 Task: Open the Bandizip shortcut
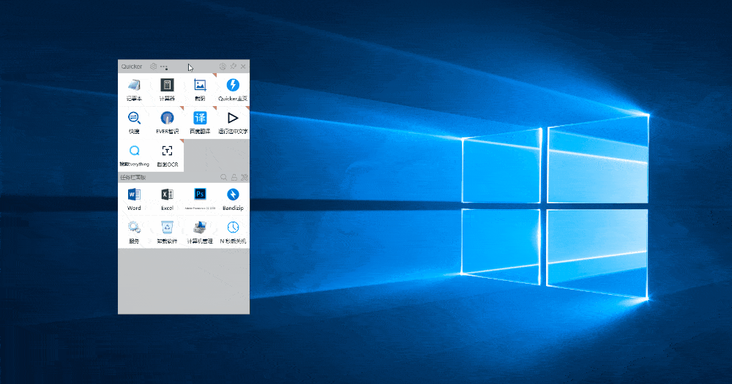233,199
